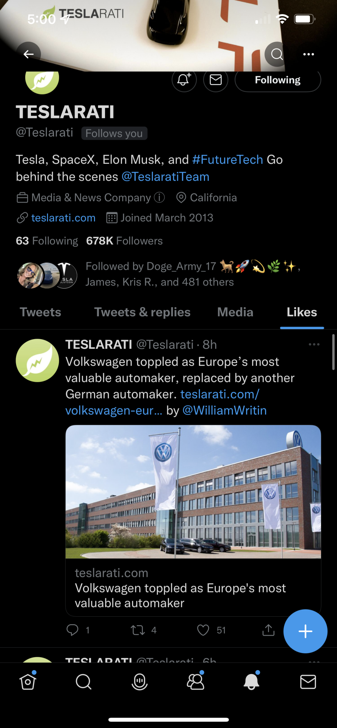
Task: Share the tweet using the share icon
Action: 268,630
